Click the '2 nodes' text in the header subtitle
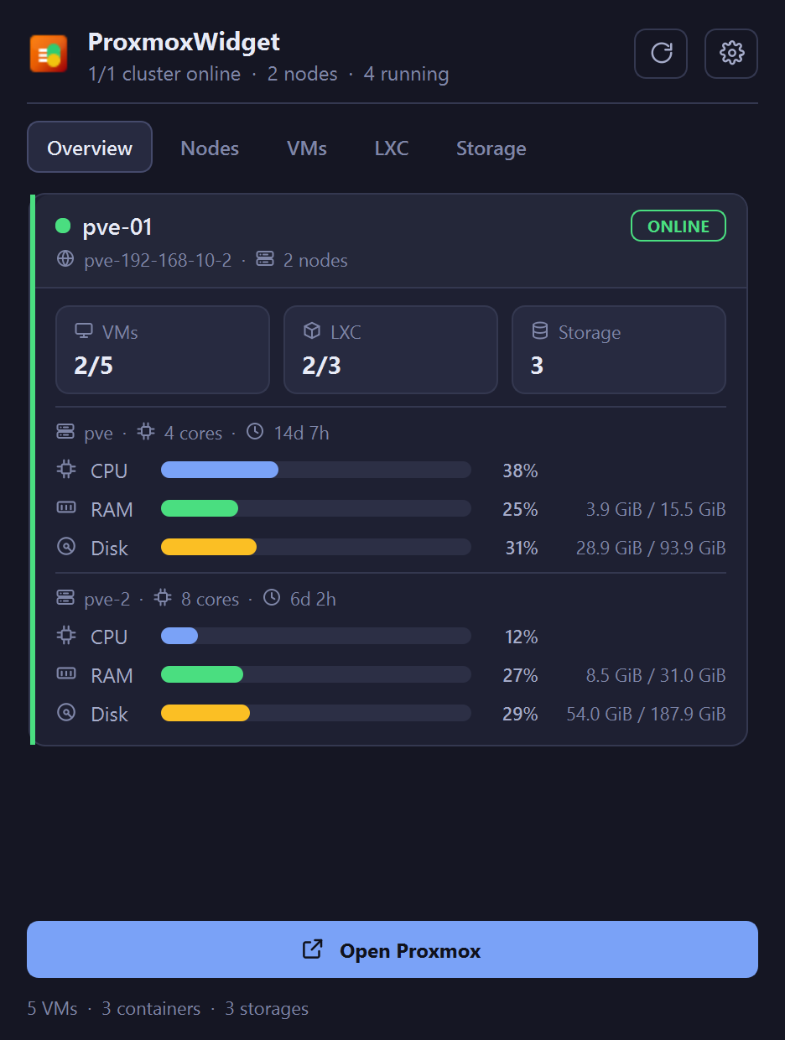The width and height of the screenshot is (785, 1040). (x=302, y=74)
